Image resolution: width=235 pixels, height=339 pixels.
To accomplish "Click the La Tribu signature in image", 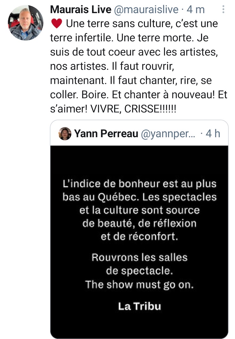I will click(140, 306).
